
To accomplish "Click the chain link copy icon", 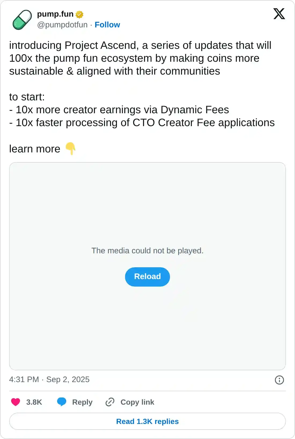I will click(x=110, y=402).
